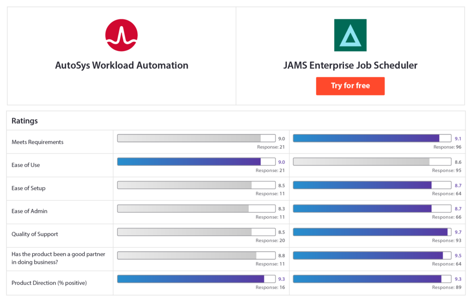
Task: Select the Product Direction (% positive) label
Action: 49,283
